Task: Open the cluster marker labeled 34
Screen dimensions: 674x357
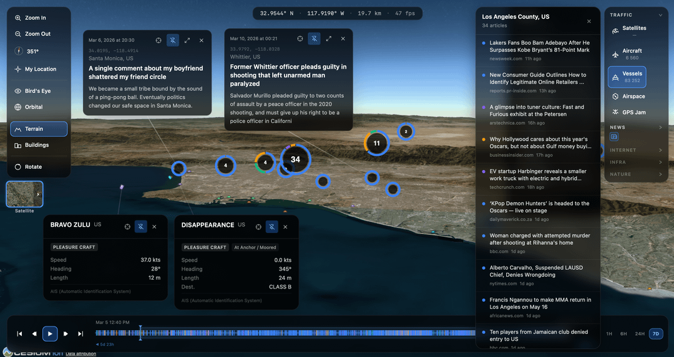Action: pos(295,159)
